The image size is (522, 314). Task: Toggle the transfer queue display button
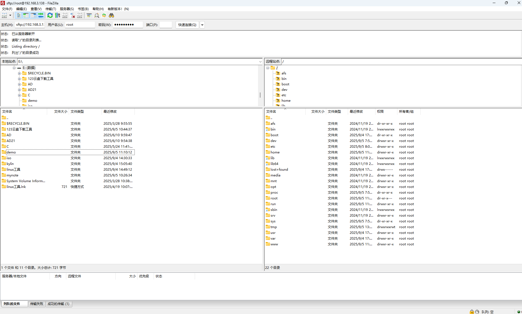point(41,16)
